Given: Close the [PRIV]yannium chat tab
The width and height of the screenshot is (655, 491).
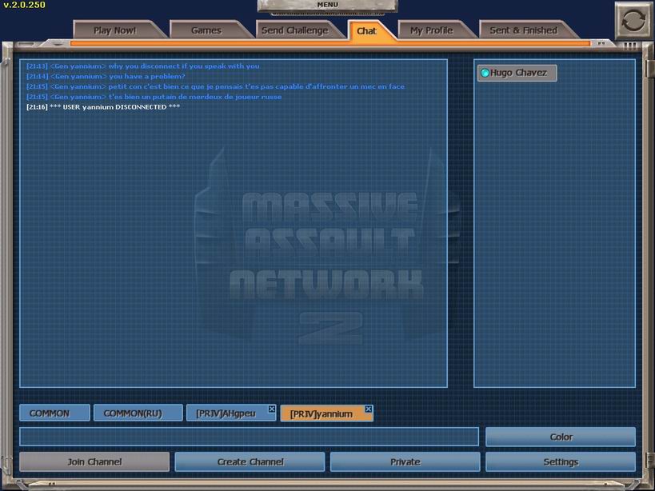Looking at the screenshot, I should (368, 409).
